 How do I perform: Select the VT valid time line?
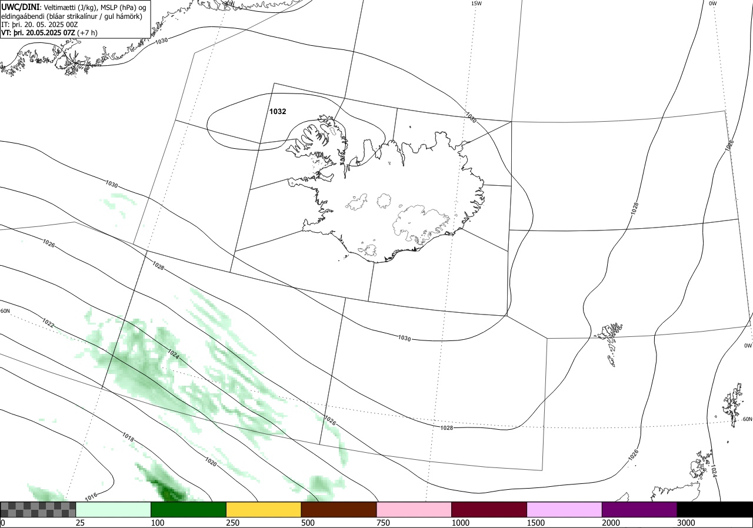click(x=49, y=33)
